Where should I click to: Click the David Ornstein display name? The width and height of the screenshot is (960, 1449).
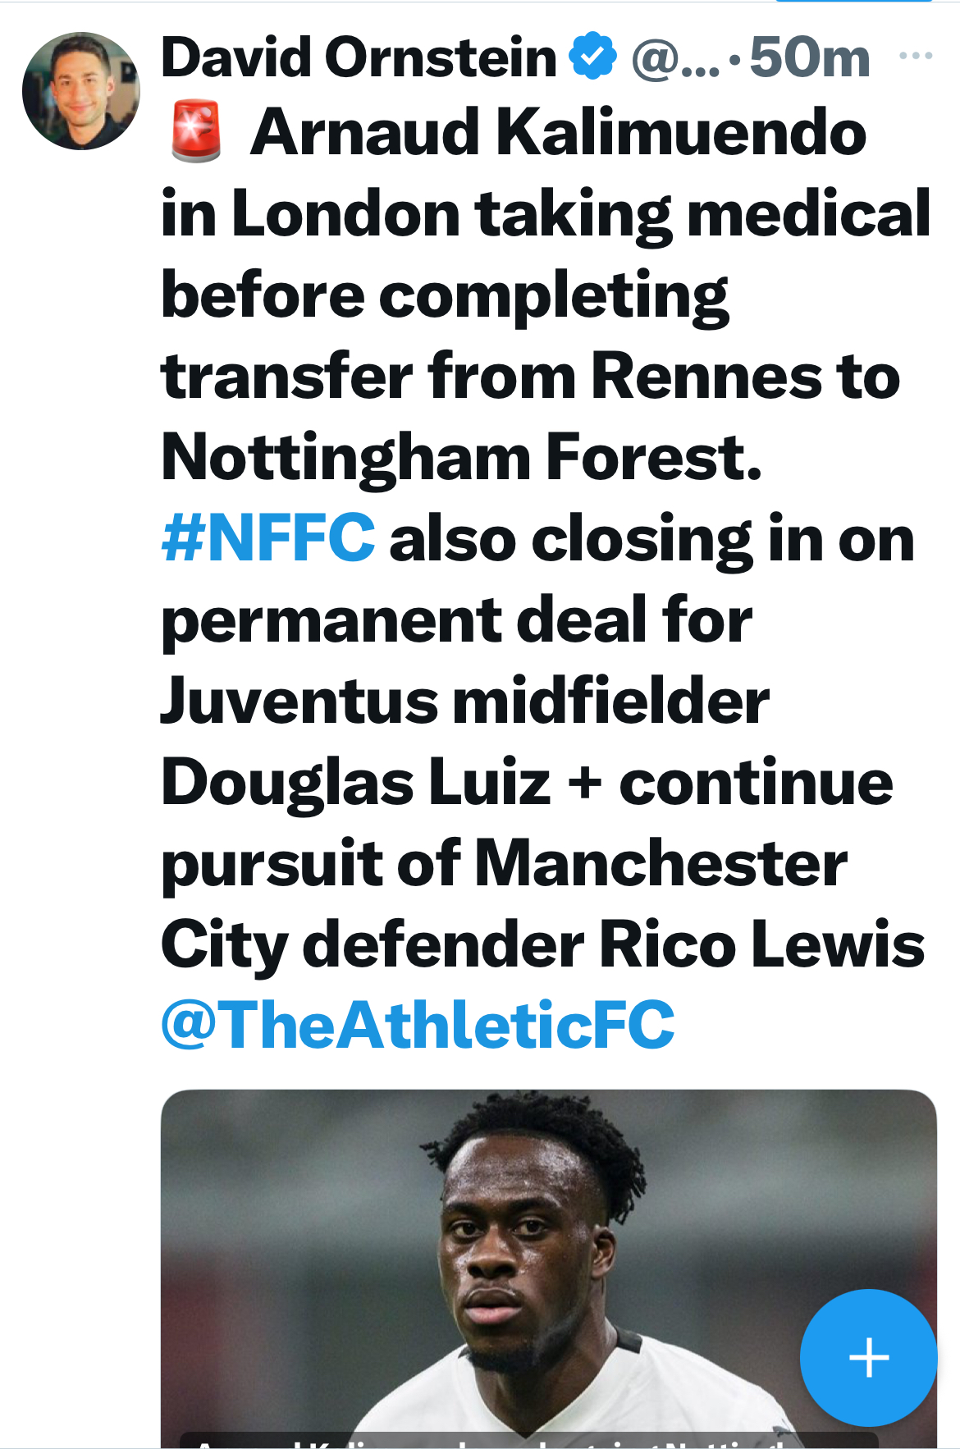point(359,57)
